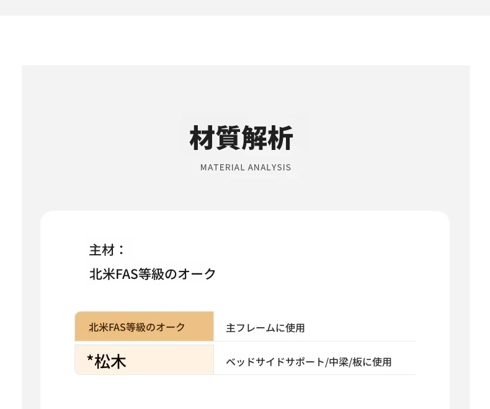Click the asterisk before 松木
The width and height of the screenshot is (490, 409).
tap(91, 359)
